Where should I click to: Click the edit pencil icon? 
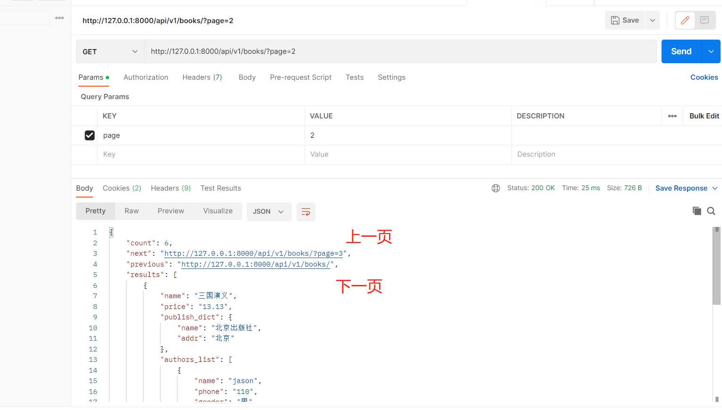tap(685, 20)
